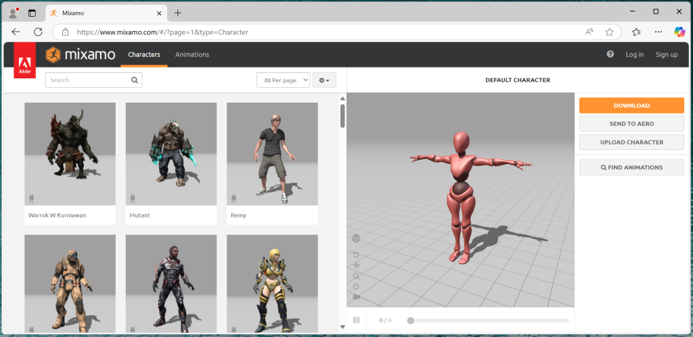Select the Warrok W Kurniawan character thumbnail
This screenshot has width=693, height=337.
tap(70, 154)
